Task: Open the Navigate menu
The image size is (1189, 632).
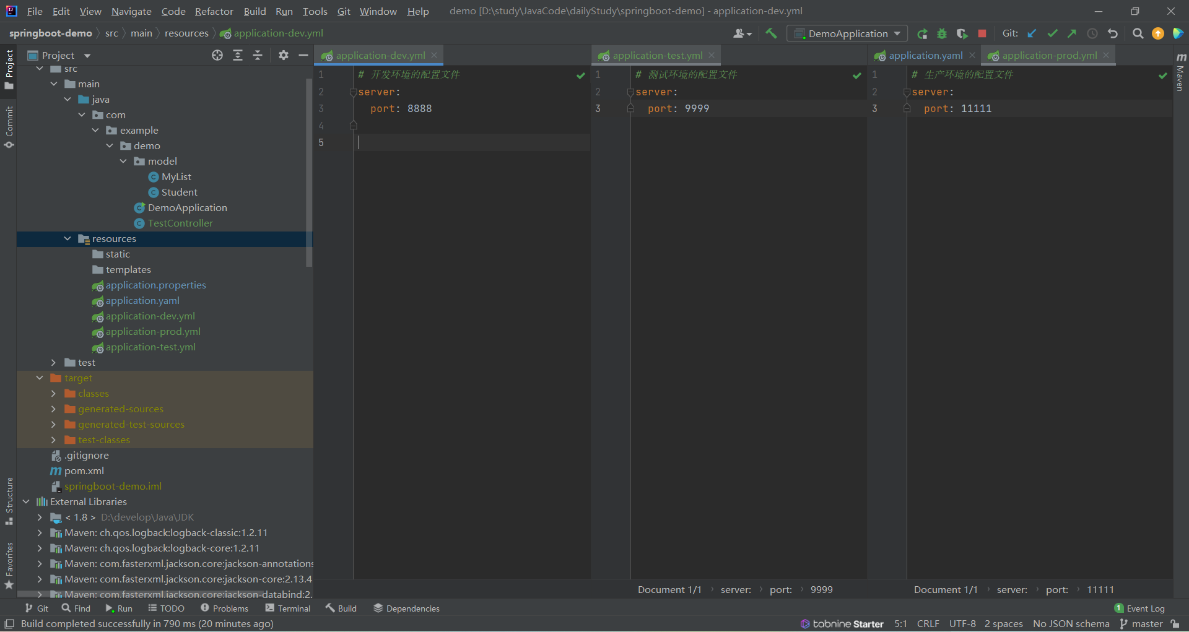Action: point(131,11)
